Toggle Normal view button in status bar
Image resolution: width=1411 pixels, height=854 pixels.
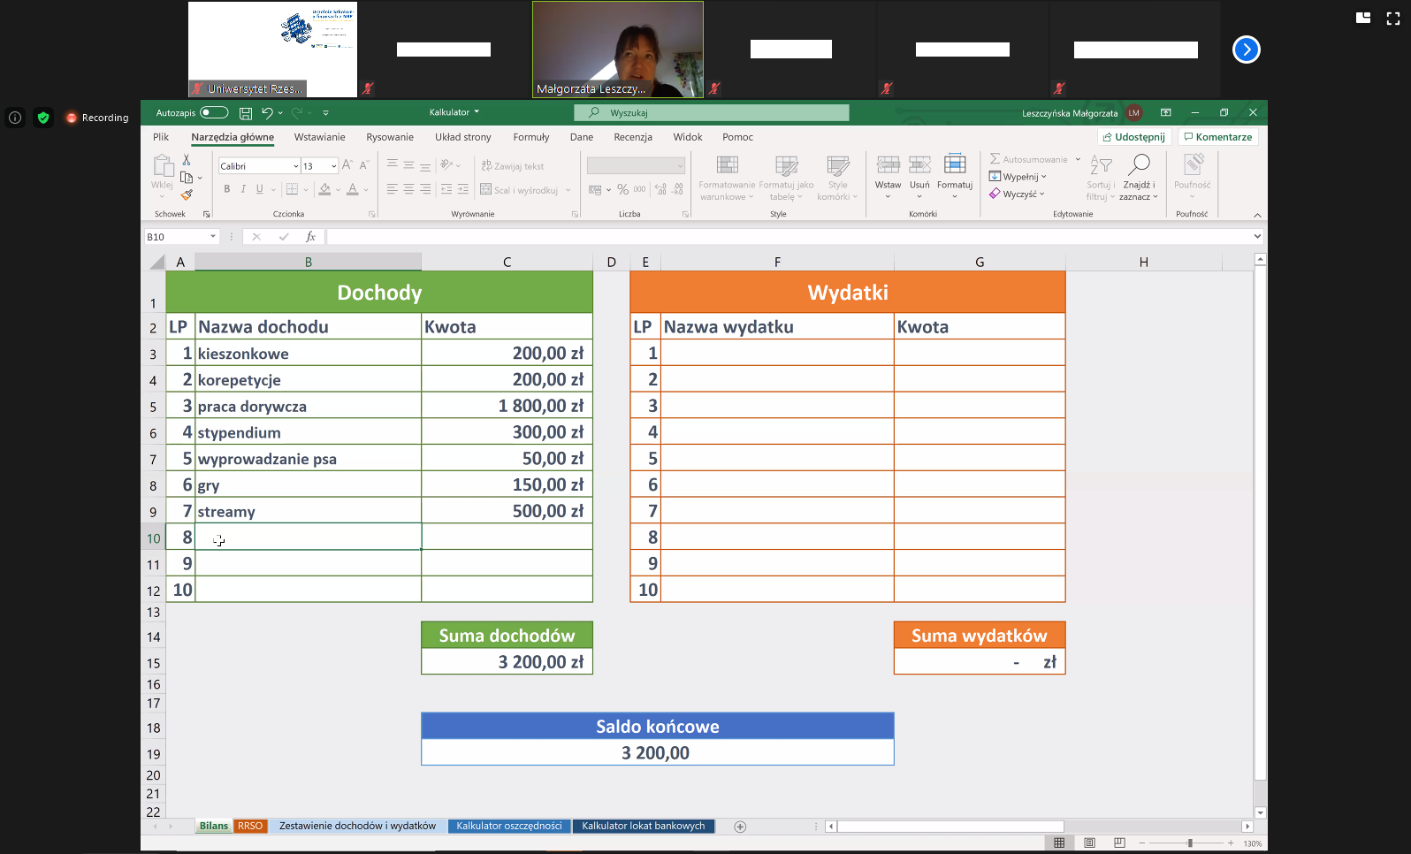(1059, 843)
